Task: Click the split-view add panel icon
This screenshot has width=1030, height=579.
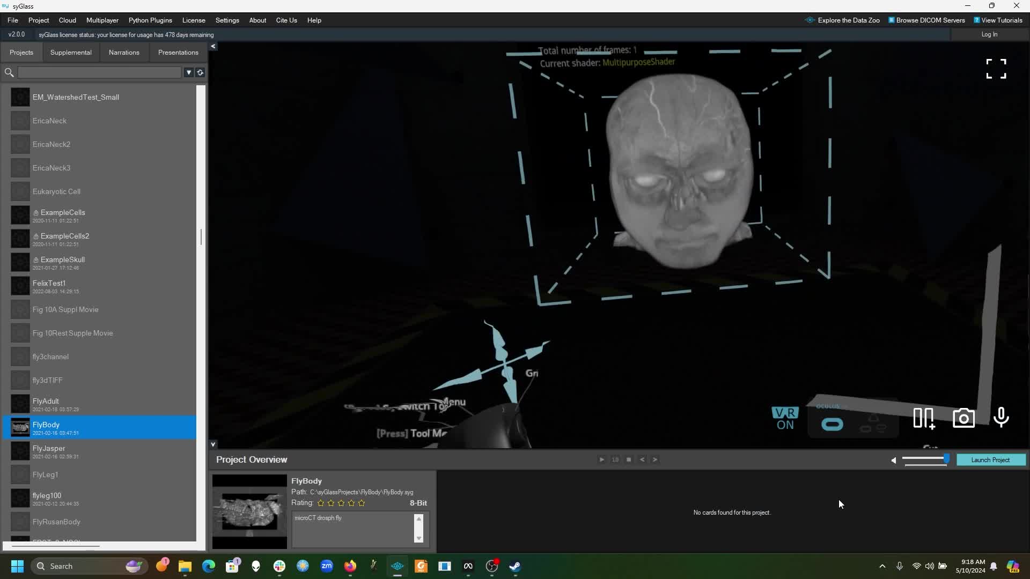Action: coord(924,418)
